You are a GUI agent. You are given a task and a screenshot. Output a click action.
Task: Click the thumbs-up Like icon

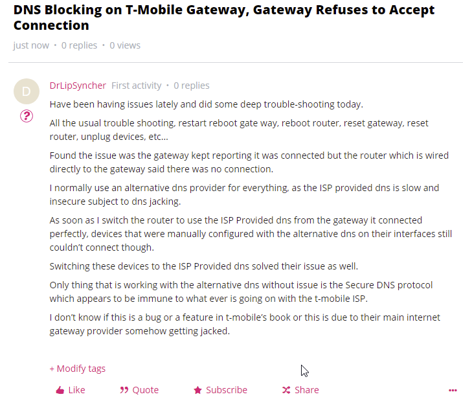(x=60, y=391)
